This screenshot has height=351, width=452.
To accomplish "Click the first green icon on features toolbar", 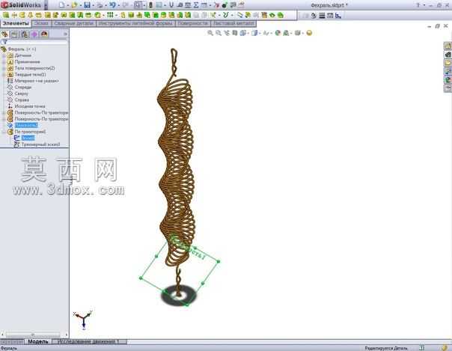I will coord(5,15).
